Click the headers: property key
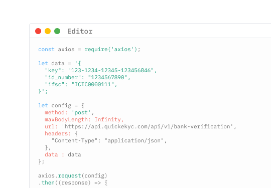Viewport: 271px width, 188px height. pyautogui.click(x=58, y=134)
